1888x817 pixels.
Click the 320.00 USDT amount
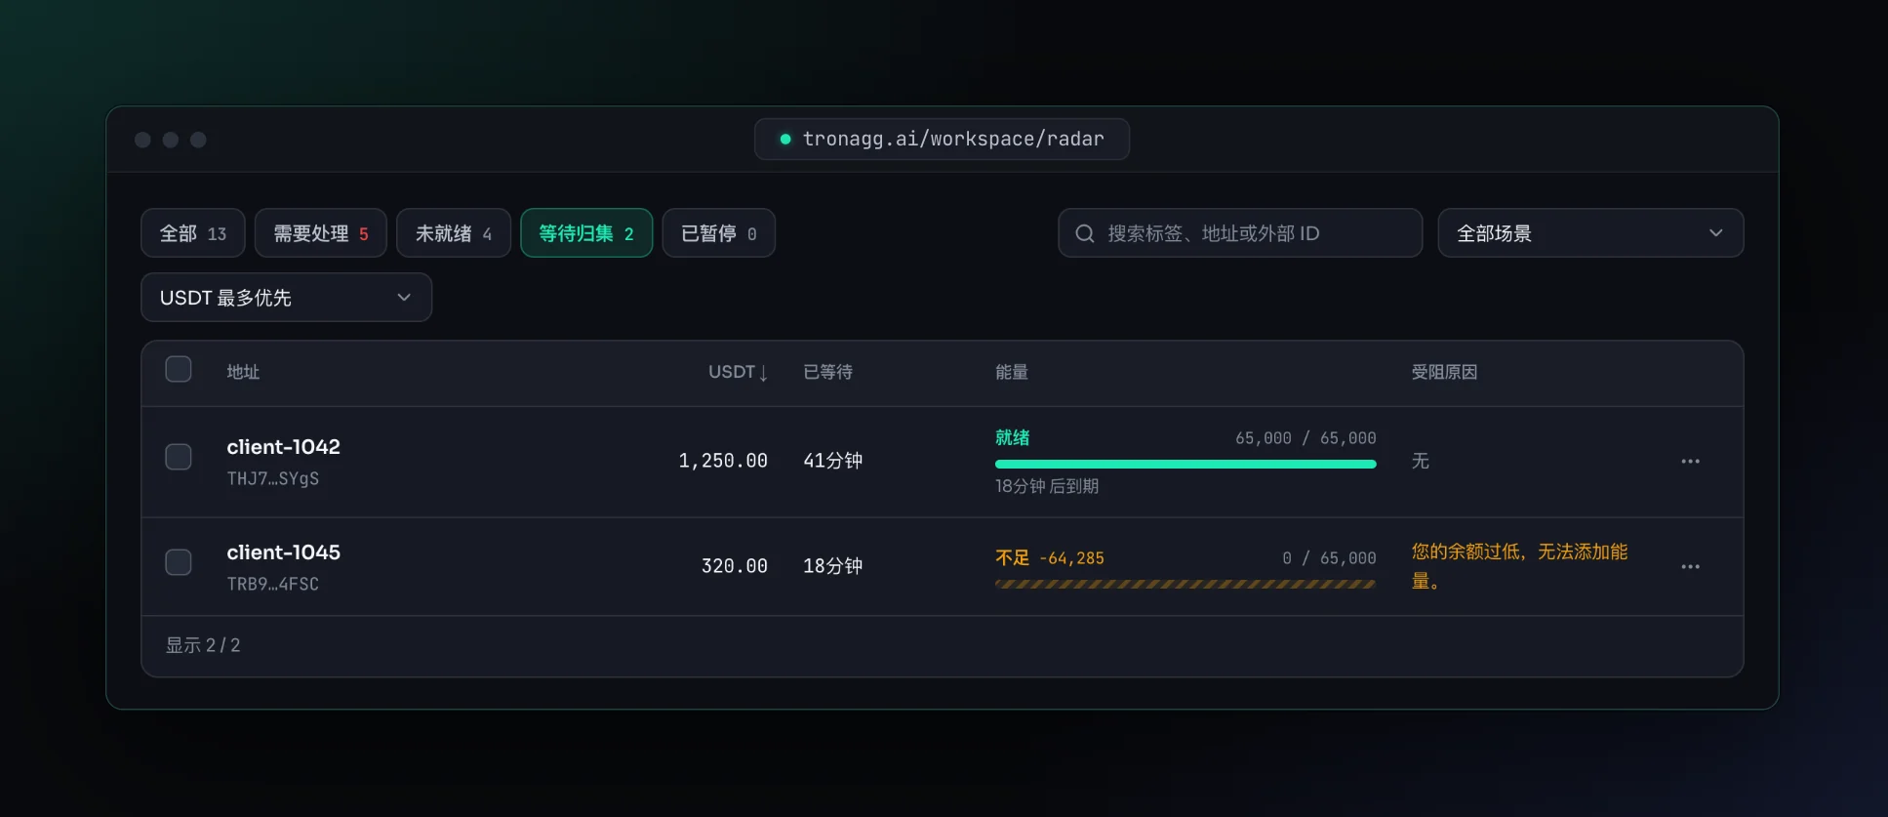[735, 566]
